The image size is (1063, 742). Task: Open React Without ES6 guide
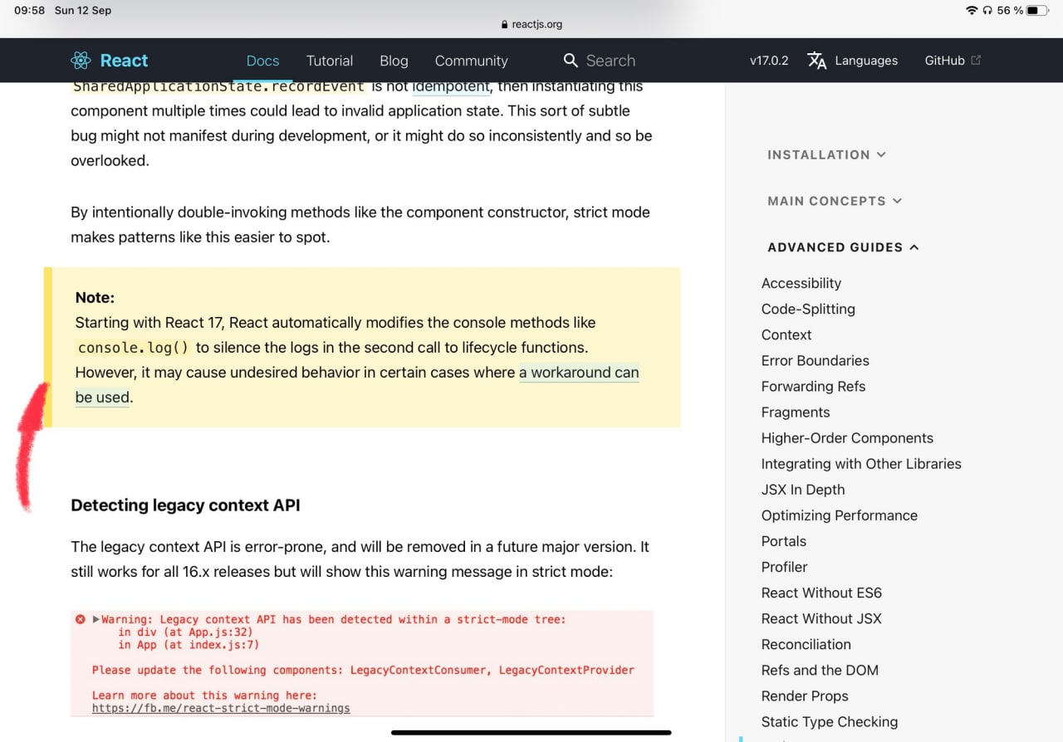click(821, 592)
